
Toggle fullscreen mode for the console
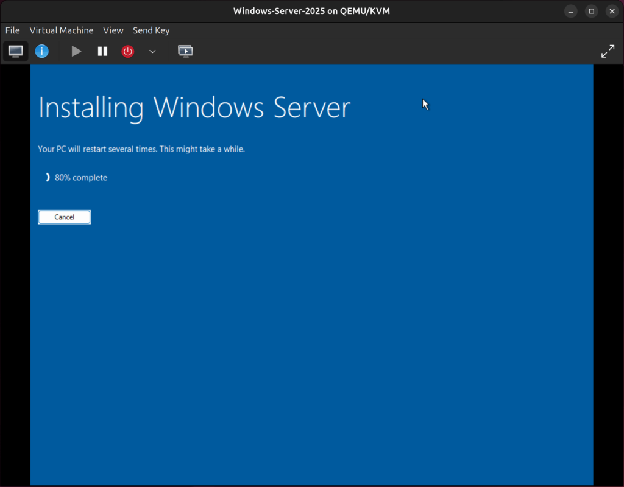click(608, 51)
